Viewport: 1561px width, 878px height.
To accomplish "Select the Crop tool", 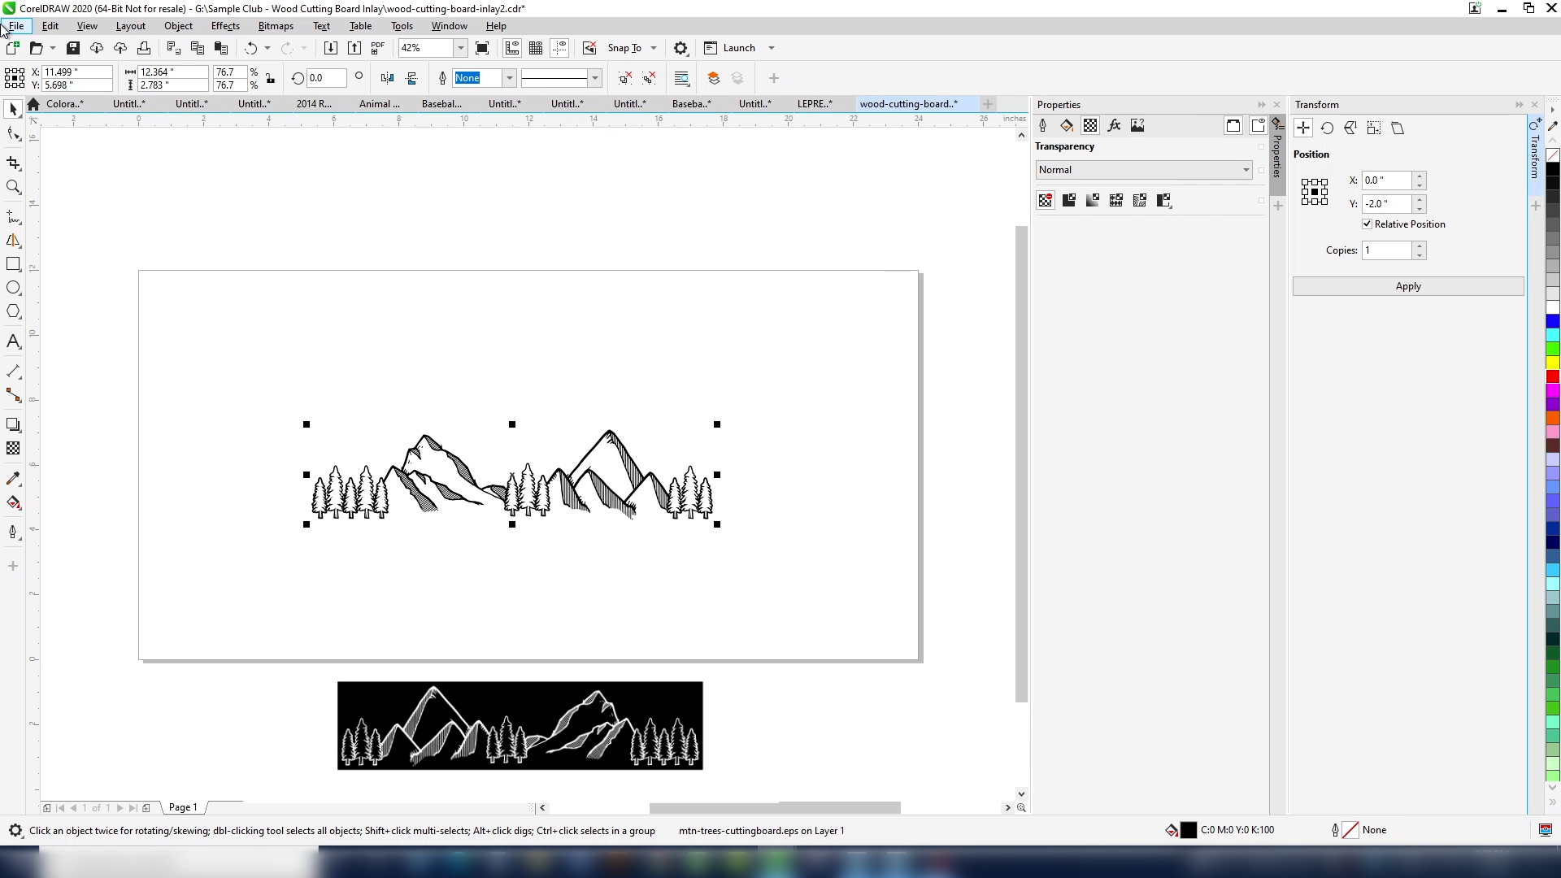I will coord(13,163).
